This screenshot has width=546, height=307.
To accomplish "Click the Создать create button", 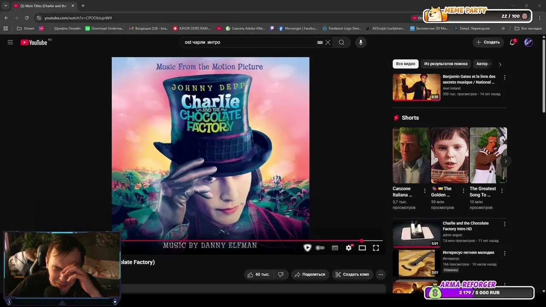I will click(x=488, y=42).
